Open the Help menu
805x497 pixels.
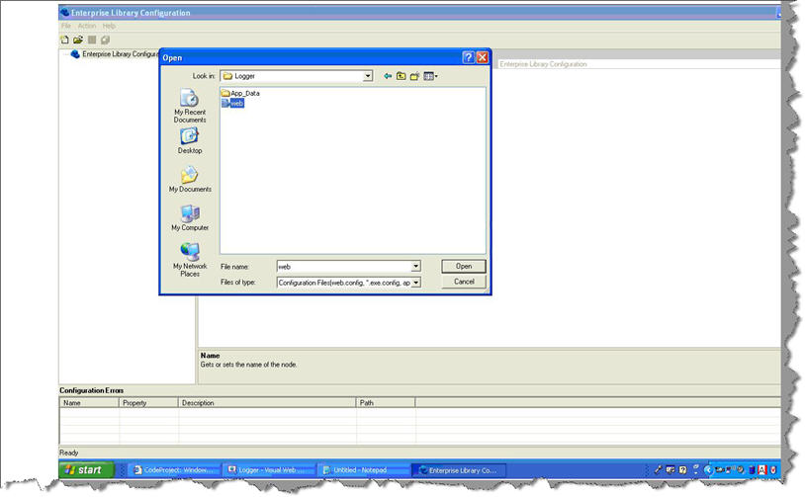109,26
